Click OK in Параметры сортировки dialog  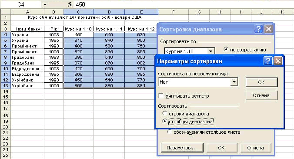tap(261, 82)
